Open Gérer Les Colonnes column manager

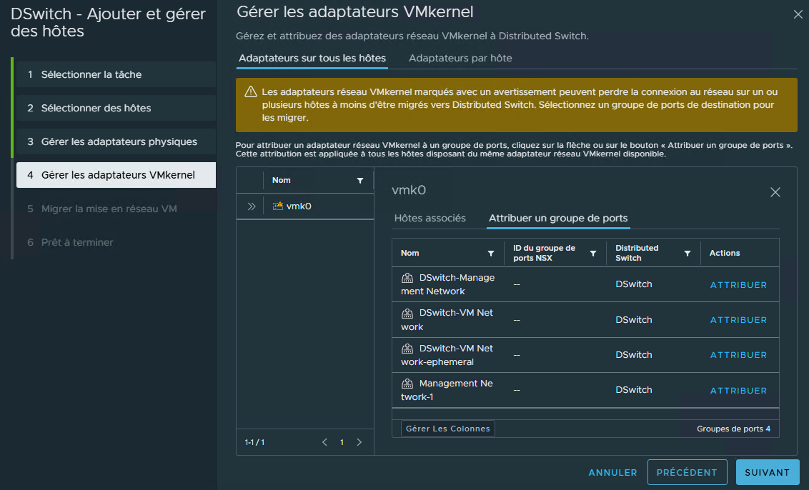coord(448,429)
